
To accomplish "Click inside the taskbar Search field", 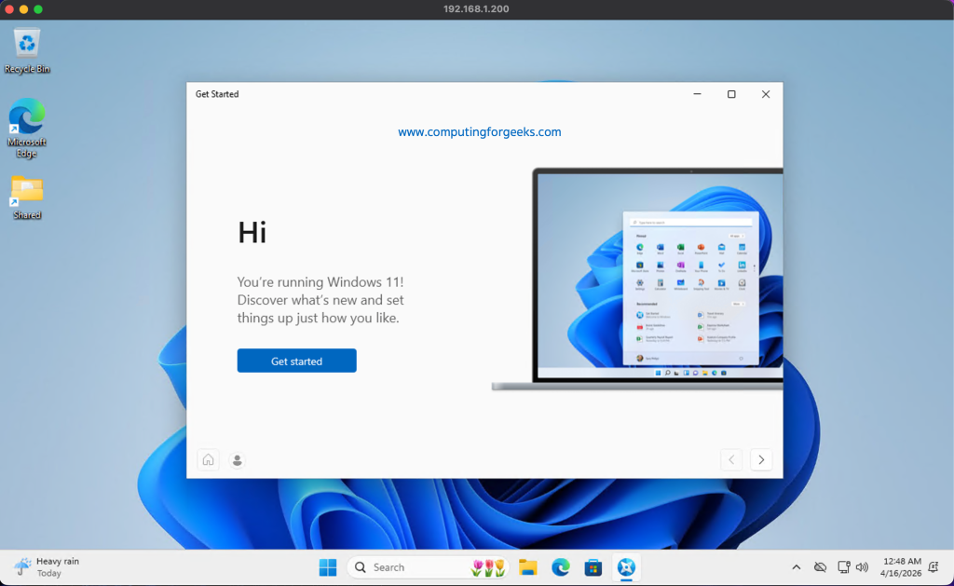I will pyautogui.click(x=410, y=566).
